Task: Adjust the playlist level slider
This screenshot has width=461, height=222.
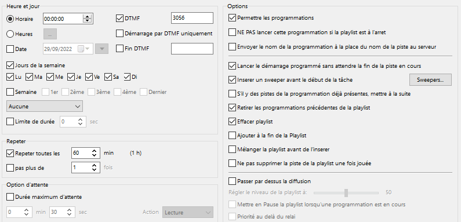Action: (346, 193)
